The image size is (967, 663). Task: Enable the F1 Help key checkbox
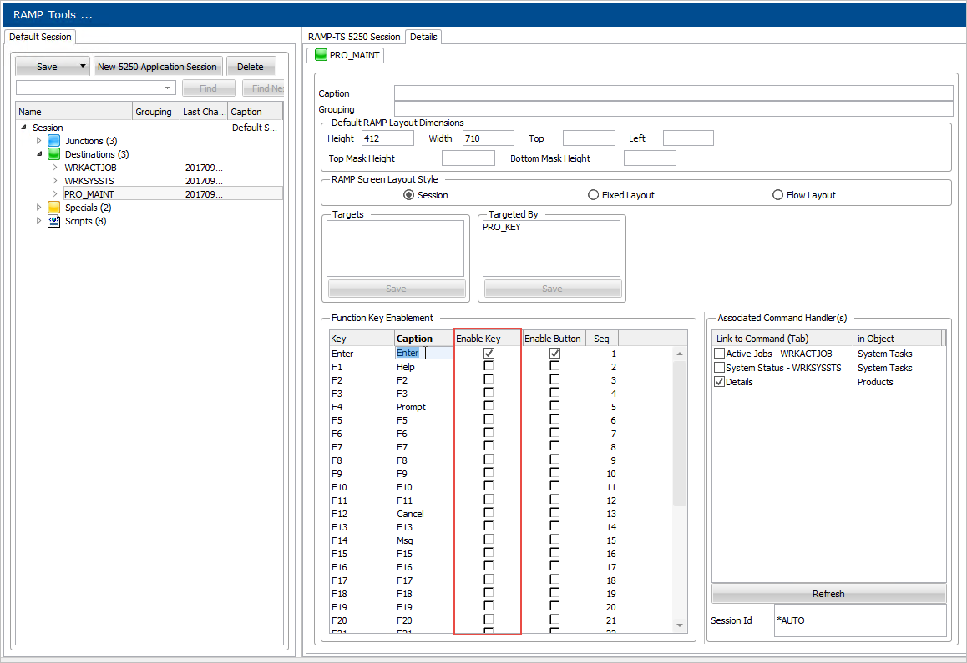(489, 366)
